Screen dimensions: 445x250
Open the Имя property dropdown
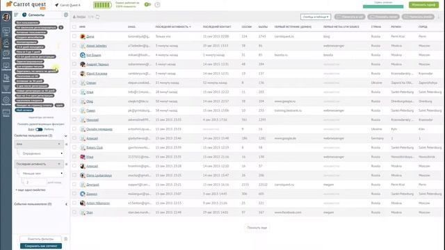point(39,144)
